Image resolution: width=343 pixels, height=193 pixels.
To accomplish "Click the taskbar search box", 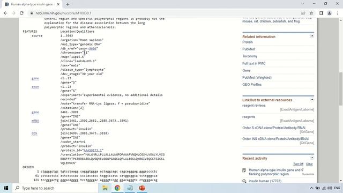I will [55, 188].
